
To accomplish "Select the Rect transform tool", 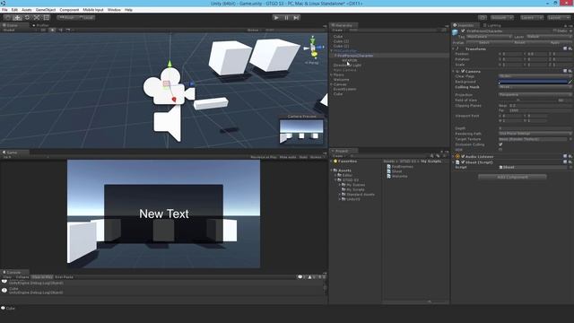I will click(46, 18).
